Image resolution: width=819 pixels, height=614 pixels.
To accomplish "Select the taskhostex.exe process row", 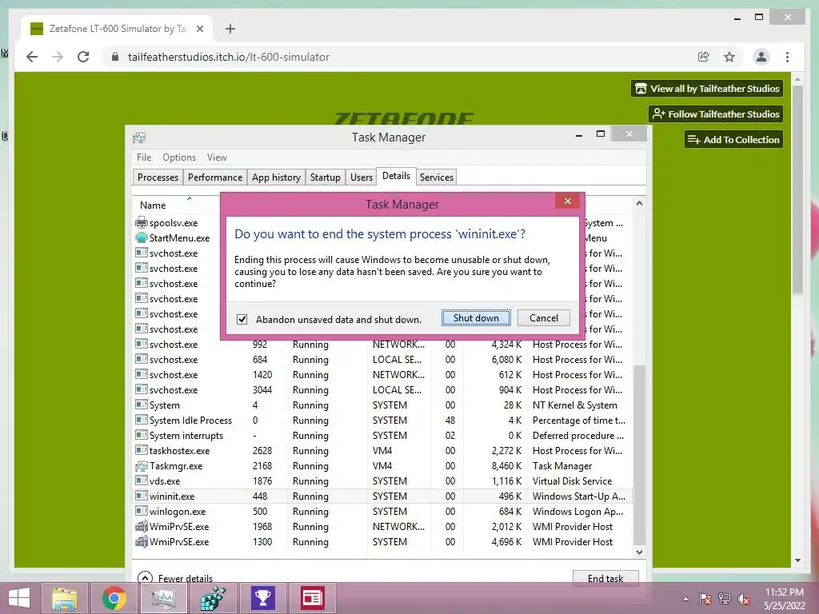I will tap(382, 451).
